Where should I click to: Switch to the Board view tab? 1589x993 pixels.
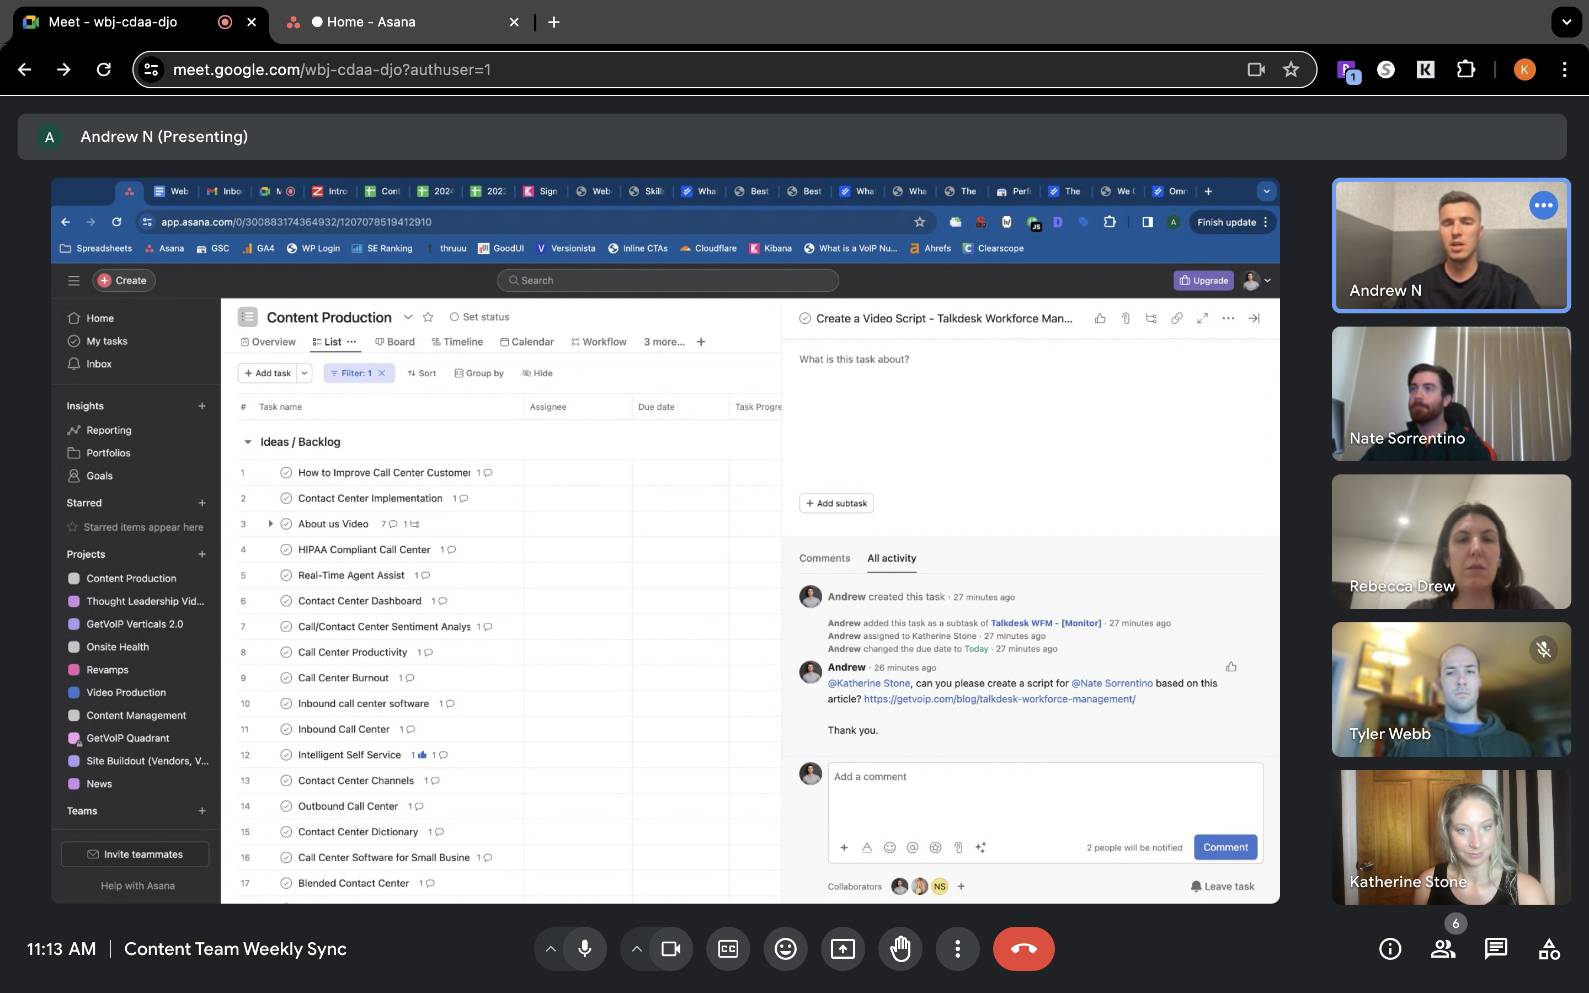coord(394,341)
